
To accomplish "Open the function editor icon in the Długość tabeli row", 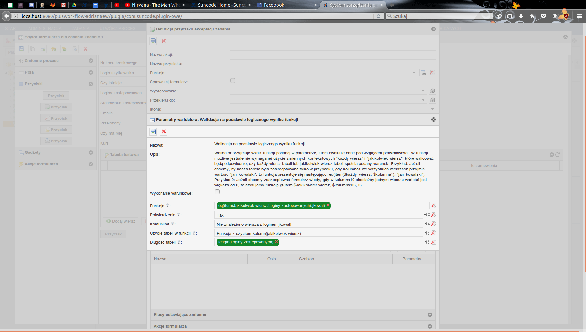I will tap(433, 242).
